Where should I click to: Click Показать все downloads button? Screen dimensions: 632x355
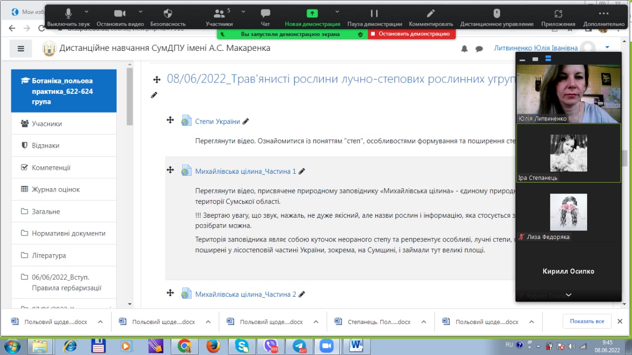click(587, 321)
